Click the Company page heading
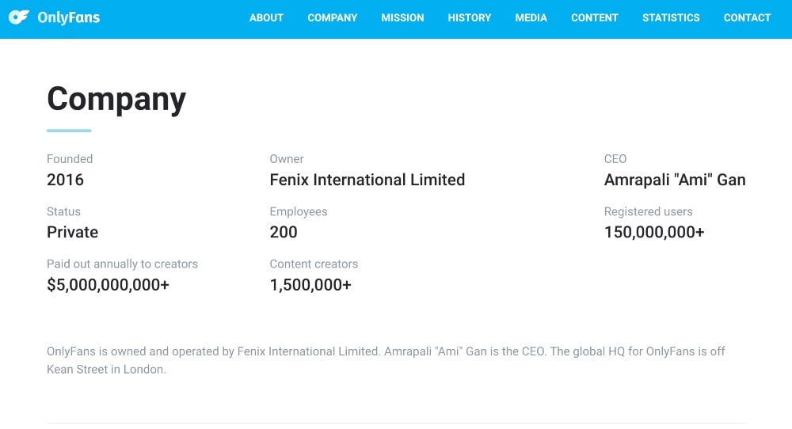Image resolution: width=792 pixels, height=429 pixels. coord(116,99)
